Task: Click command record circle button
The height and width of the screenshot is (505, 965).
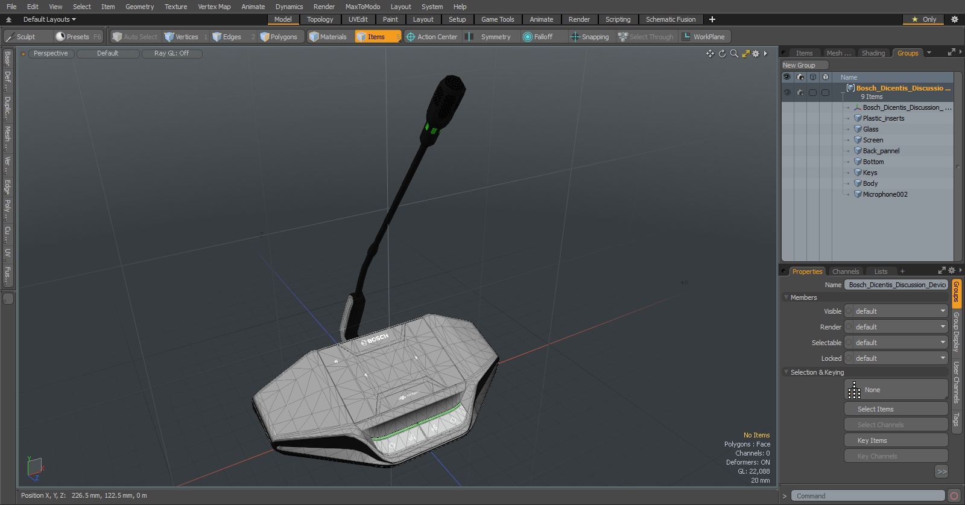Action: coord(954,496)
